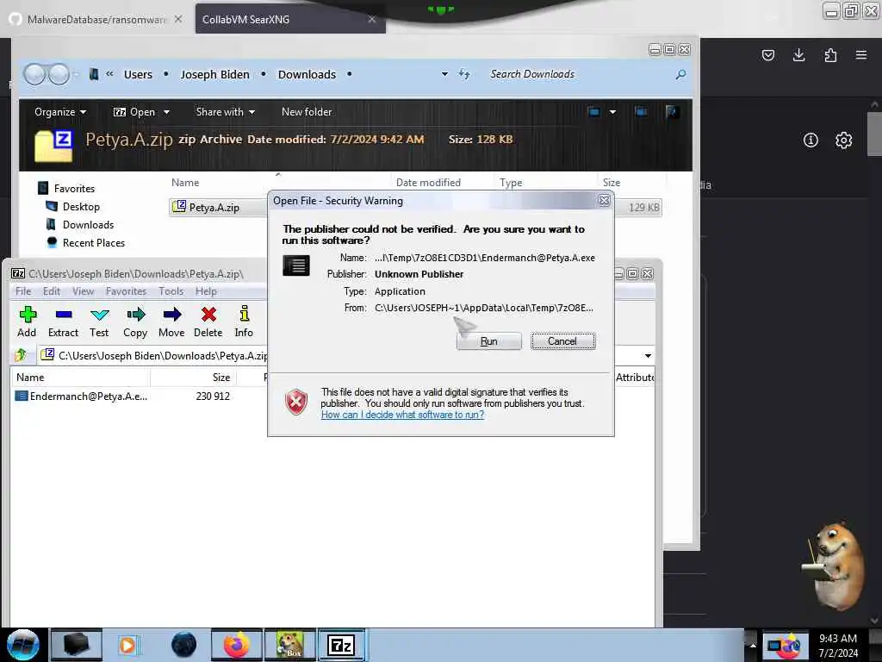Change the Explorer view mode icon
This screenshot has height=662, width=882.
point(593,111)
